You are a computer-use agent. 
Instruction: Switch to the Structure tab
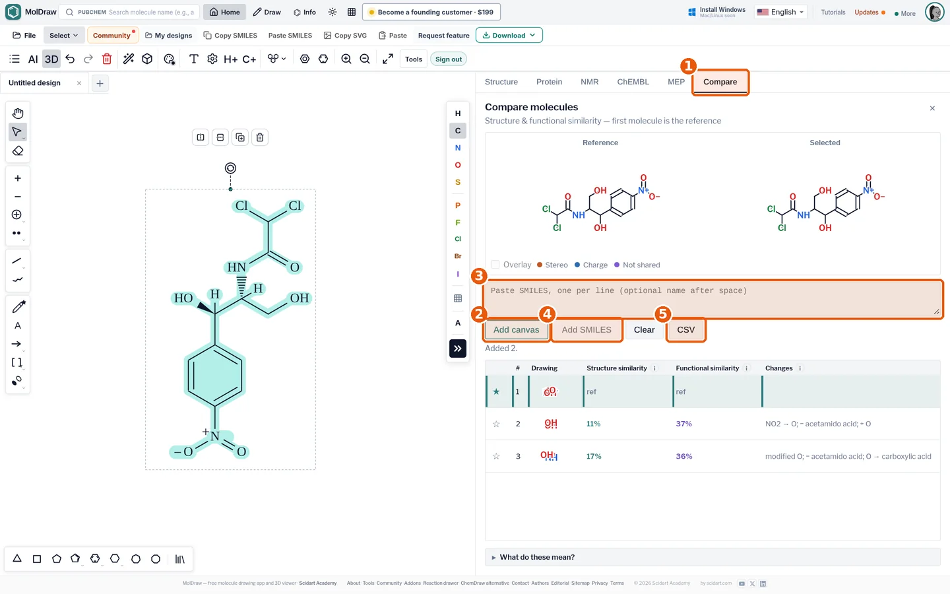[x=501, y=82]
